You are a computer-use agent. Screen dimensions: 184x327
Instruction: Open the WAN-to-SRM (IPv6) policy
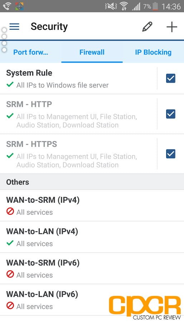(x=92, y=268)
